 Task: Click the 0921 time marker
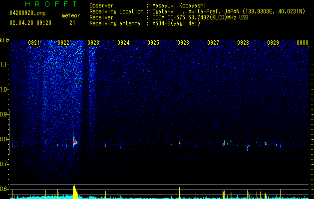coord(34,43)
